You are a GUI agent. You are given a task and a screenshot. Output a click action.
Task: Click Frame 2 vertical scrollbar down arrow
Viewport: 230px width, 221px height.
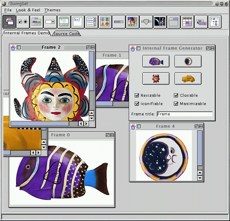tap(92, 118)
